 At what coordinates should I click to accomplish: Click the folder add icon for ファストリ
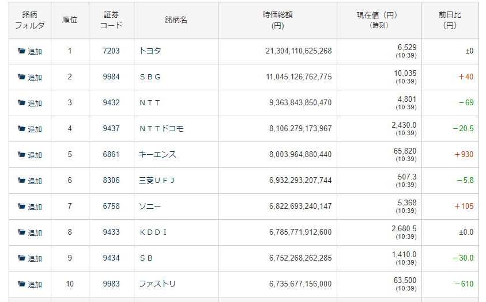22,284
